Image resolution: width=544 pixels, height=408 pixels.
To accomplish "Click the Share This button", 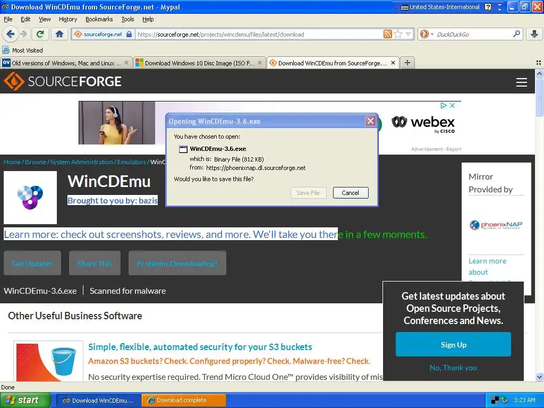I will (95, 263).
